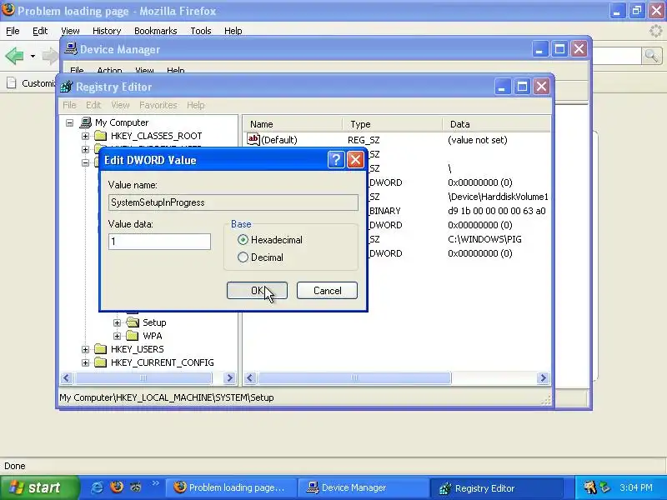Select the WPA key folder icon
This screenshot has width=667, height=500.
(x=133, y=336)
